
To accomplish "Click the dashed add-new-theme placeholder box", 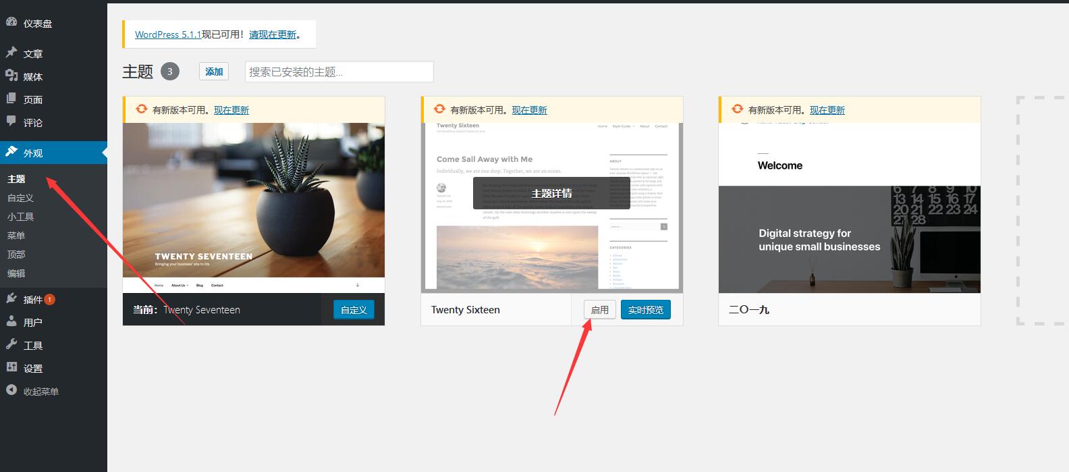I will click(1043, 211).
